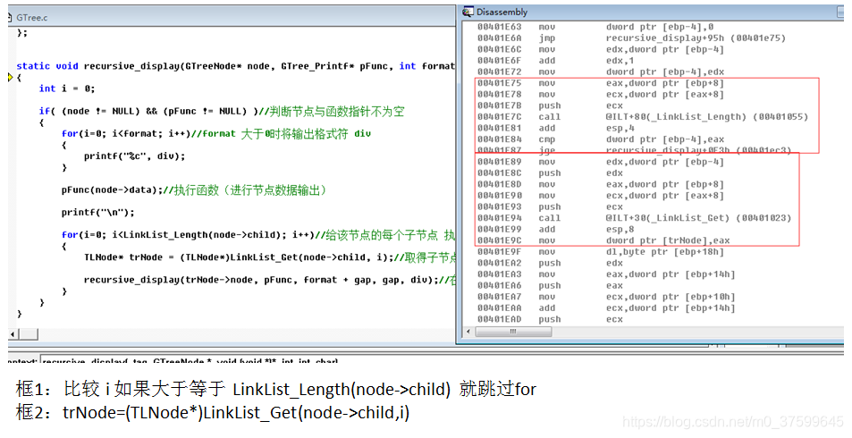The width and height of the screenshot is (852, 438).
Task: Click disassembly row at address 00401E8D
Action: point(601,184)
